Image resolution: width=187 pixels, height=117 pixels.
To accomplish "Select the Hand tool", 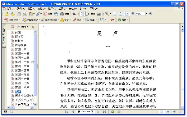I will (82, 14).
